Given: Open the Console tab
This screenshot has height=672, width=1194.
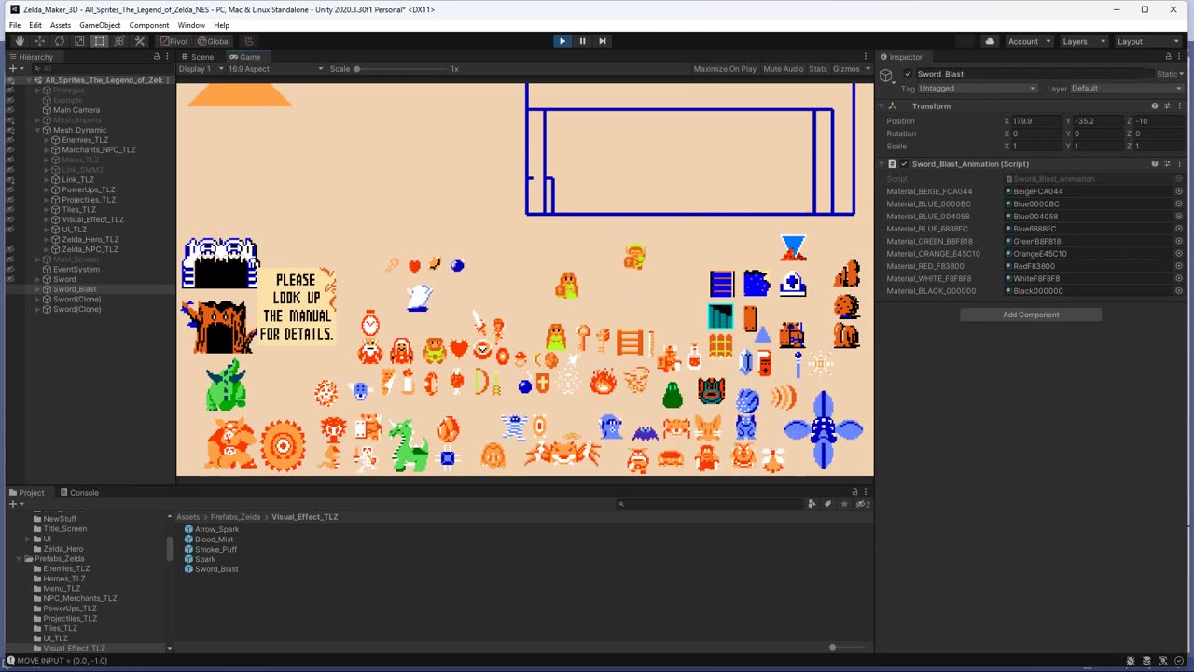Looking at the screenshot, I should [79, 493].
